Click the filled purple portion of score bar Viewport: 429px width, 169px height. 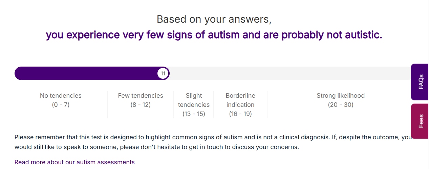tap(85, 73)
